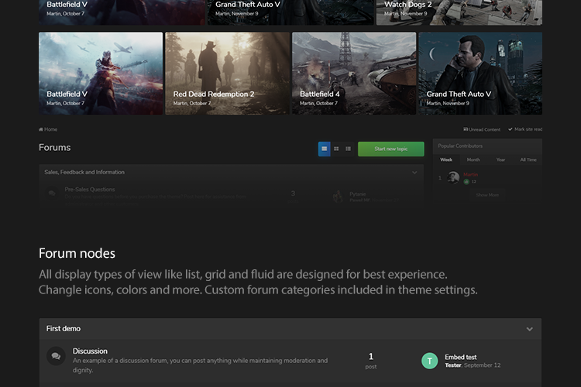Select the grid view layout icon
This screenshot has height=387, width=581.
(x=336, y=149)
